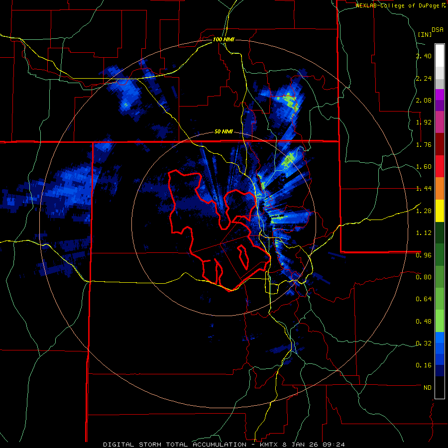Click the pink 1.92 legend swatch
The image size is (448, 448).
click(x=440, y=122)
